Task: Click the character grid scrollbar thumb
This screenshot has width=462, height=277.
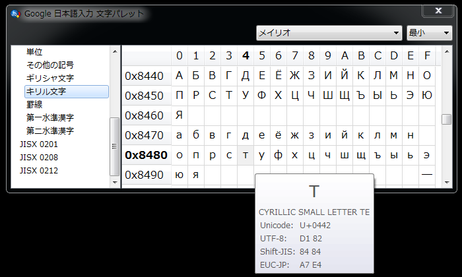Action: click(x=447, y=119)
